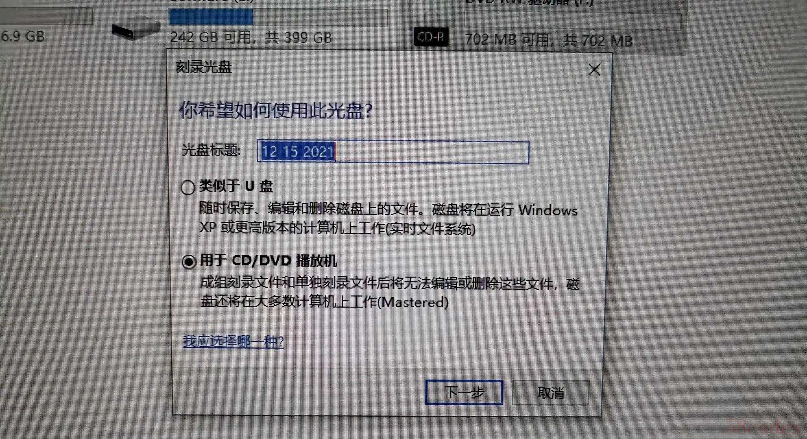Click the 下一步 button
Screen dimensions: 807x439
pyautogui.click(x=464, y=392)
